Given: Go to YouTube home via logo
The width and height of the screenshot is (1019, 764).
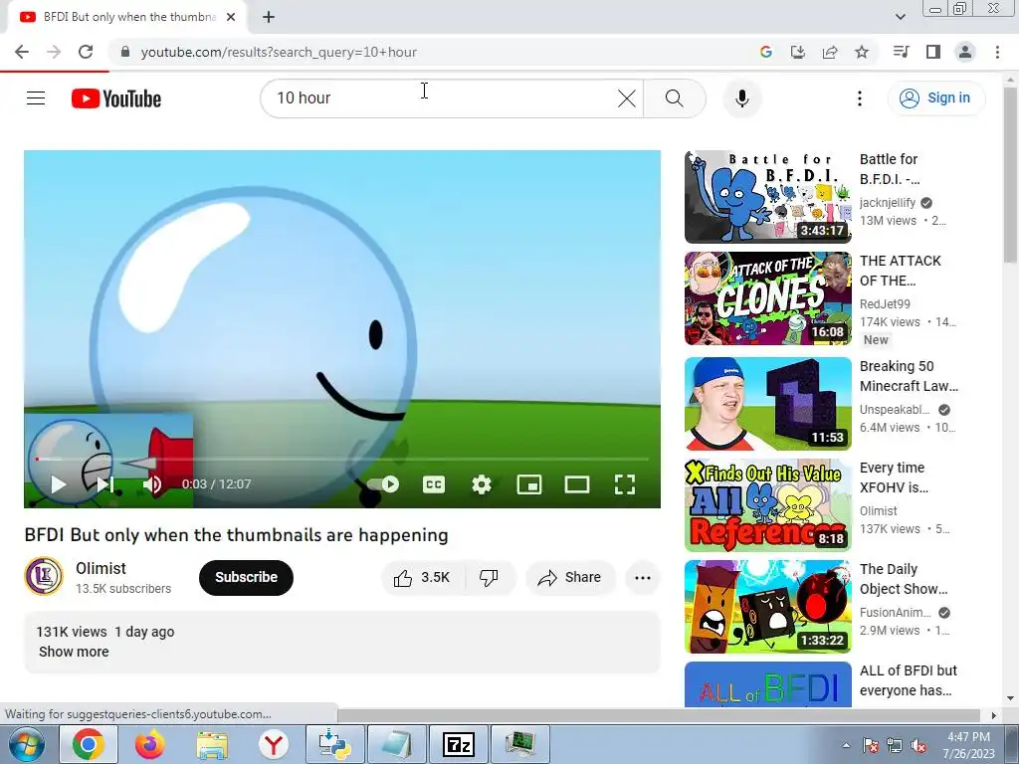Looking at the screenshot, I should coord(116,98).
